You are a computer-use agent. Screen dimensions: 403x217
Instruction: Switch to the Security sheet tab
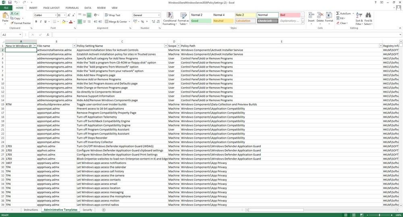(x=87, y=210)
